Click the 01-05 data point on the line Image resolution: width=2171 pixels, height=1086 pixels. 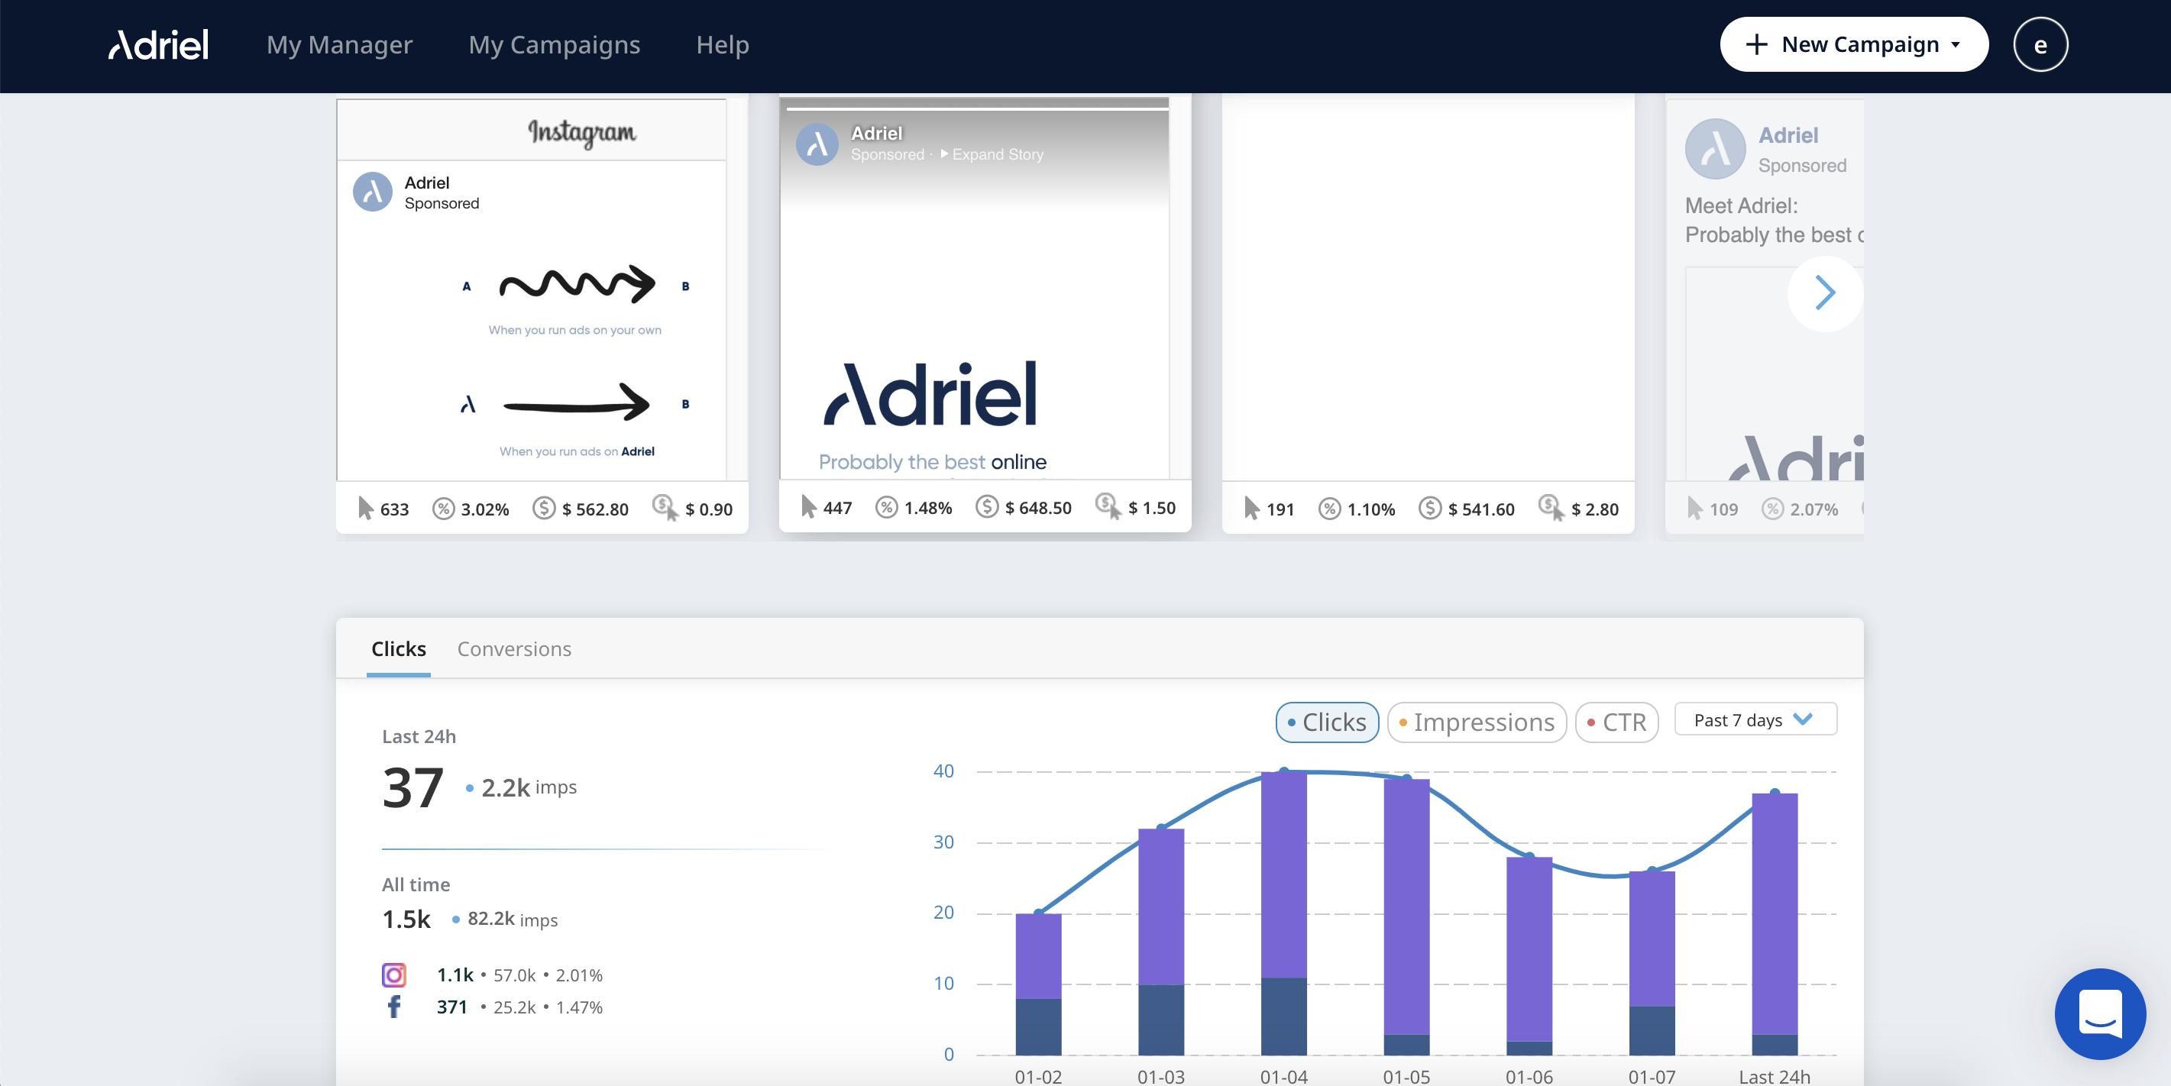[1406, 777]
